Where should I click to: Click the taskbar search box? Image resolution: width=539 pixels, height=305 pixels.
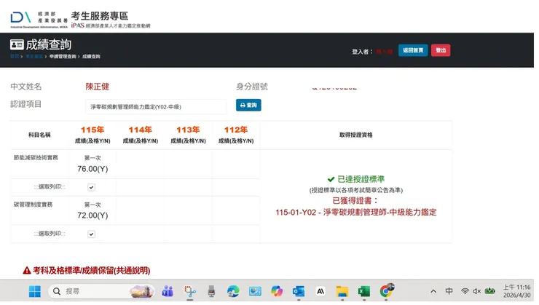point(101,291)
